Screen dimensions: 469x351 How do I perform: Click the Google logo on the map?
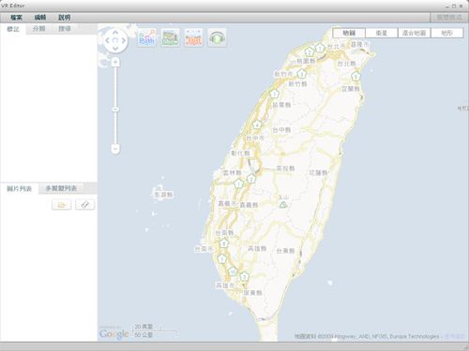pos(114,334)
